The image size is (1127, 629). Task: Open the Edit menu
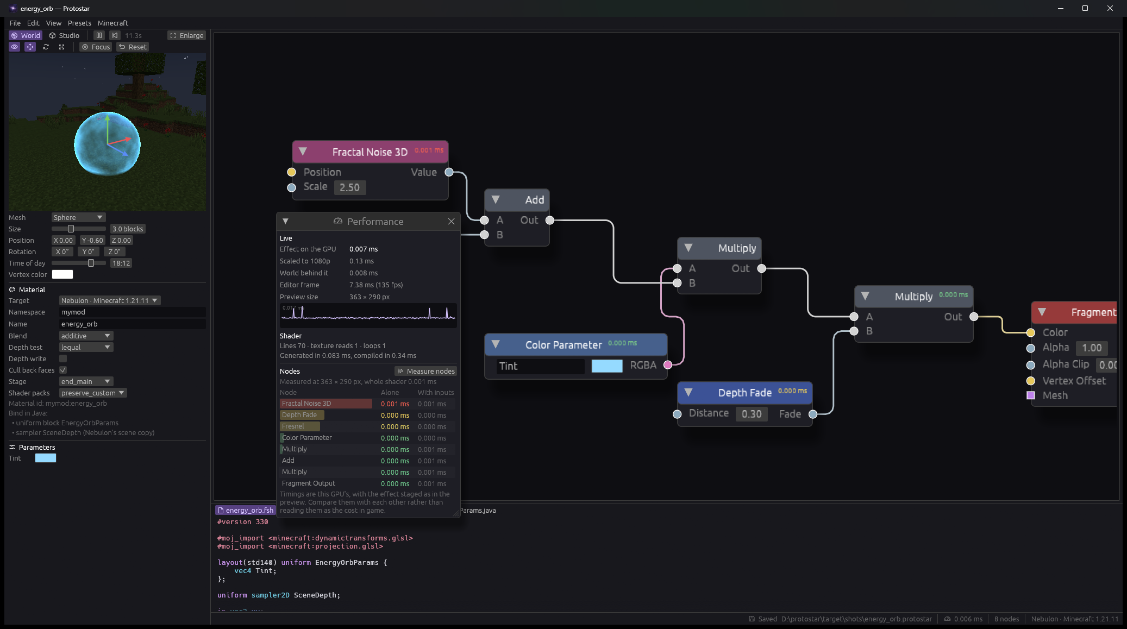33,23
